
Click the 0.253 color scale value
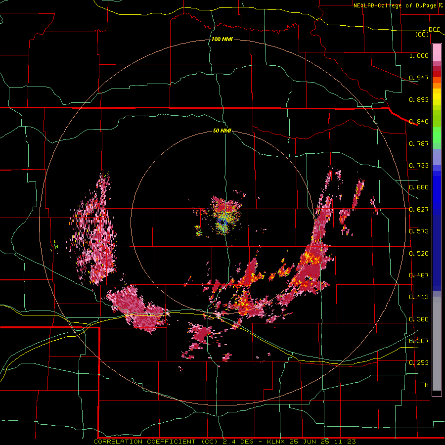(x=419, y=363)
